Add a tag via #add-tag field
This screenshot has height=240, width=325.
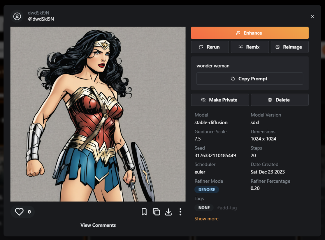227,208
